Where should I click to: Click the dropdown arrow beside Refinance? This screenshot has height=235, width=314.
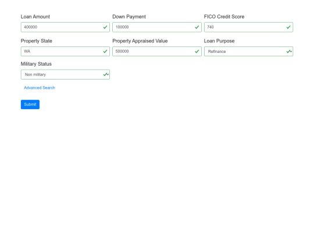[291, 52]
